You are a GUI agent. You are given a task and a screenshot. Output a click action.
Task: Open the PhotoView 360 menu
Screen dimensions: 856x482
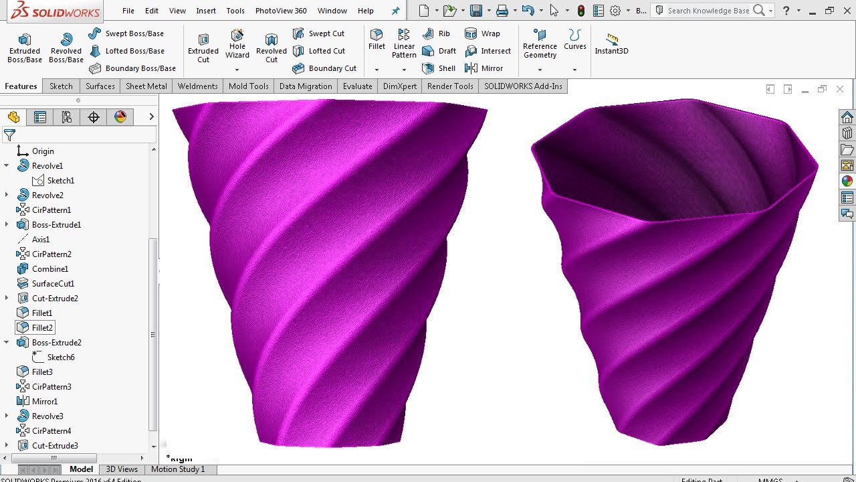tap(281, 11)
